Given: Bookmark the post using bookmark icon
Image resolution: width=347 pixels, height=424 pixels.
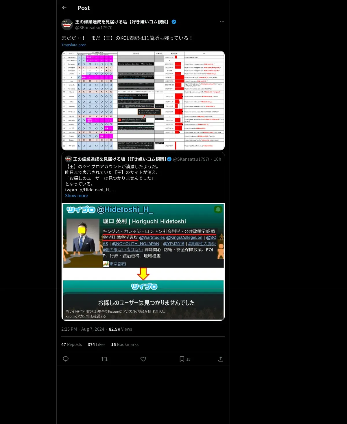Looking at the screenshot, I should coord(182,359).
